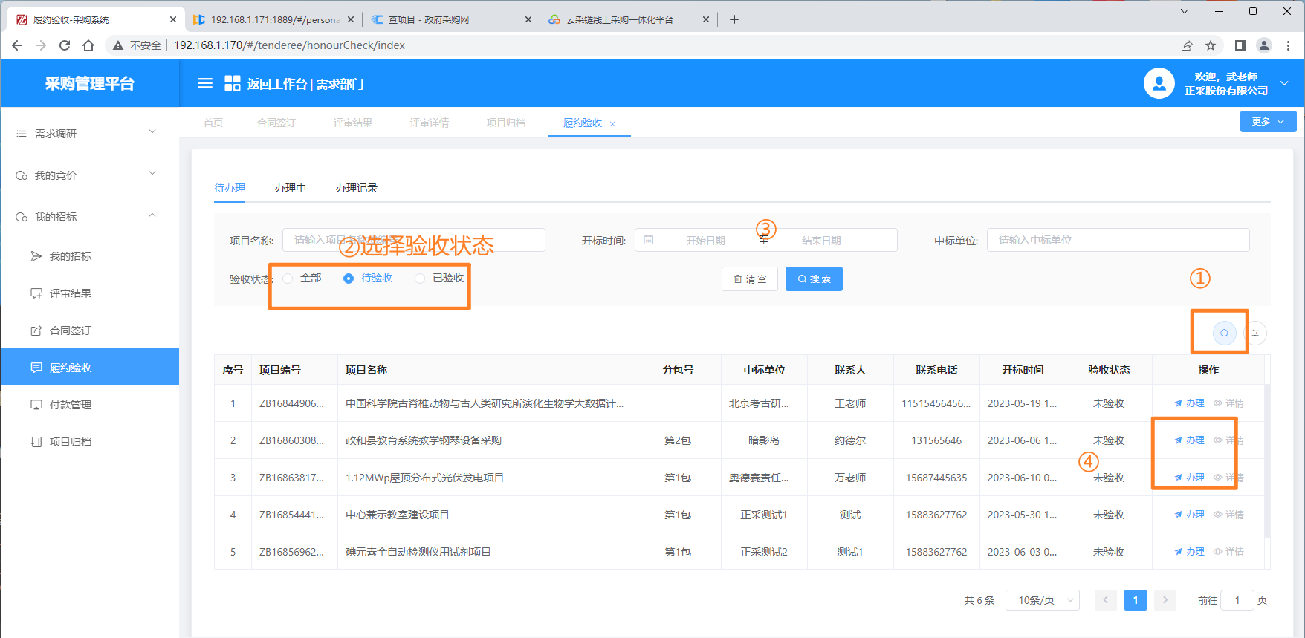Close the 履约验收 page tab

[612, 124]
